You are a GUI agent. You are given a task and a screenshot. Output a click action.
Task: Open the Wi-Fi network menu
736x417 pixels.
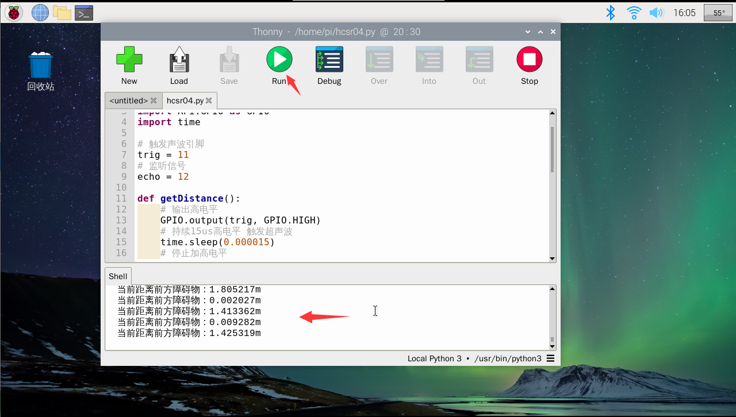(634, 13)
